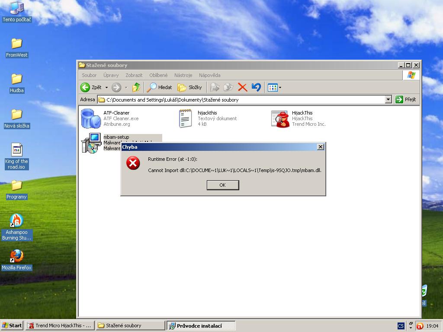The image size is (443, 332).
Task: Click the Runtime Error message text
Action: coord(173,159)
